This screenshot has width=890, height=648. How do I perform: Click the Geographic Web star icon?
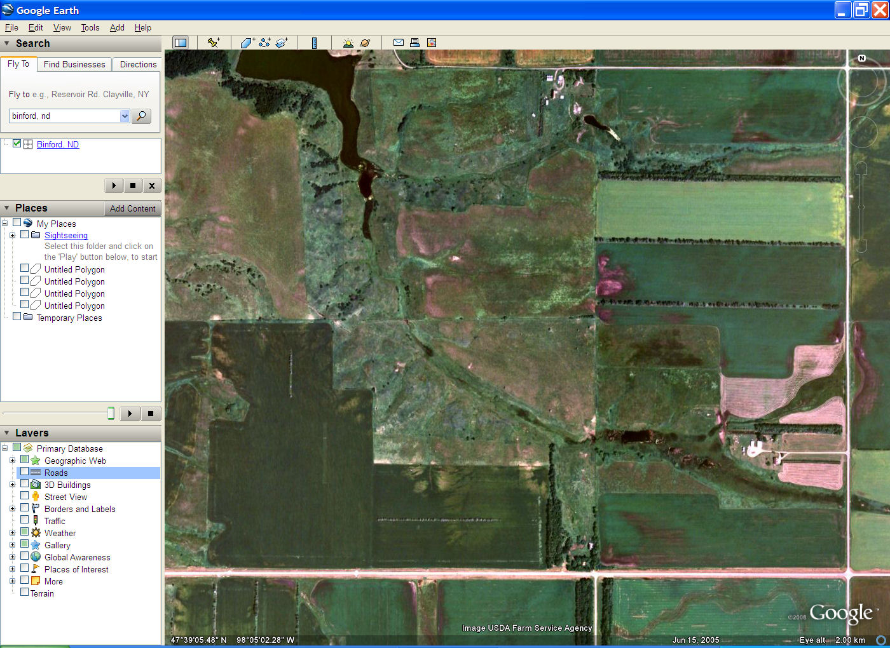pyautogui.click(x=36, y=461)
